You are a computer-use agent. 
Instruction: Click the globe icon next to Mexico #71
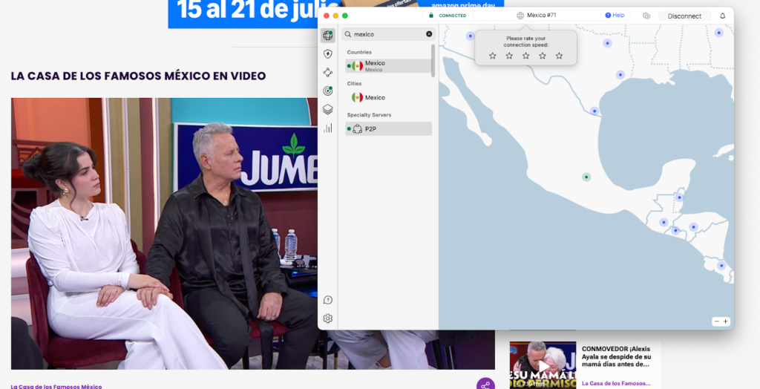(520, 16)
